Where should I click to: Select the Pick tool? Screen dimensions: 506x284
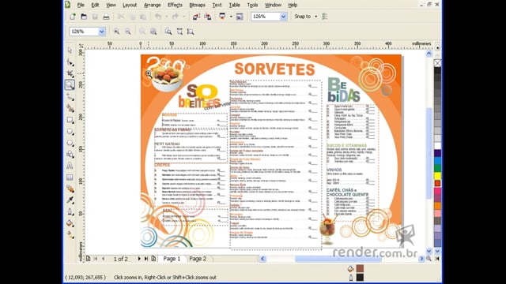[70, 50]
